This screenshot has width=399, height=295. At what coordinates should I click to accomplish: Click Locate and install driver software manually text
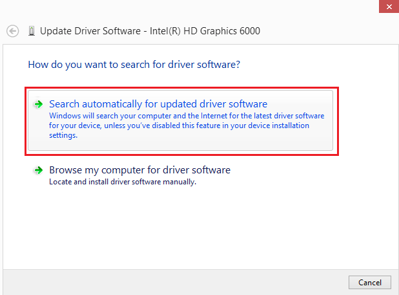(x=123, y=182)
